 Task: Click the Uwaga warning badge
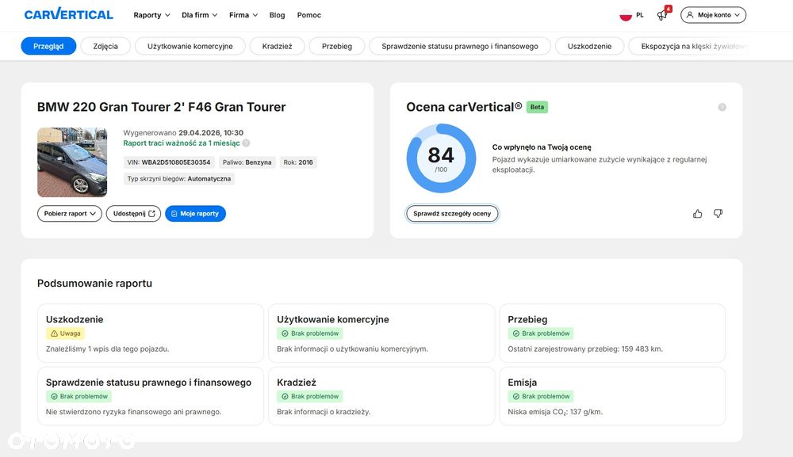point(66,333)
